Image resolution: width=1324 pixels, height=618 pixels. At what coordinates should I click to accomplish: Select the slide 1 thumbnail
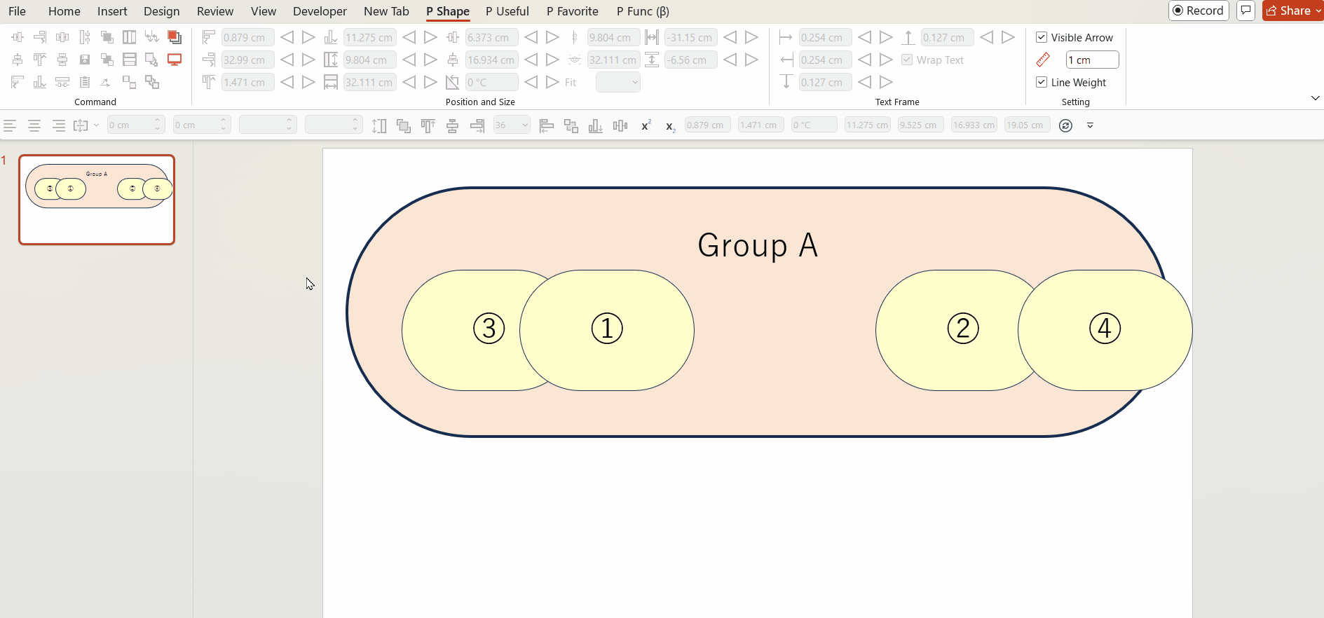pos(97,200)
